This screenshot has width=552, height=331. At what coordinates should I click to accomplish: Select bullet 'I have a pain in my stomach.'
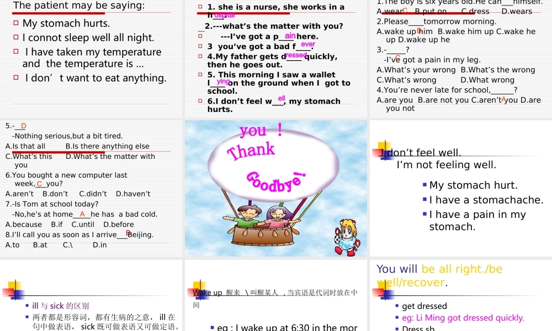click(x=477, y=221)
